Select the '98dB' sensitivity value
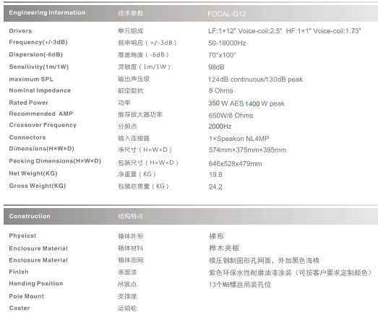This screenshot has width=378, height=315. coord(216,67)
